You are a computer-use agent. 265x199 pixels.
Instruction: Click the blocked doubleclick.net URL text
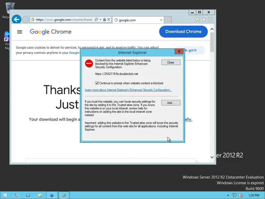[116, 74]
